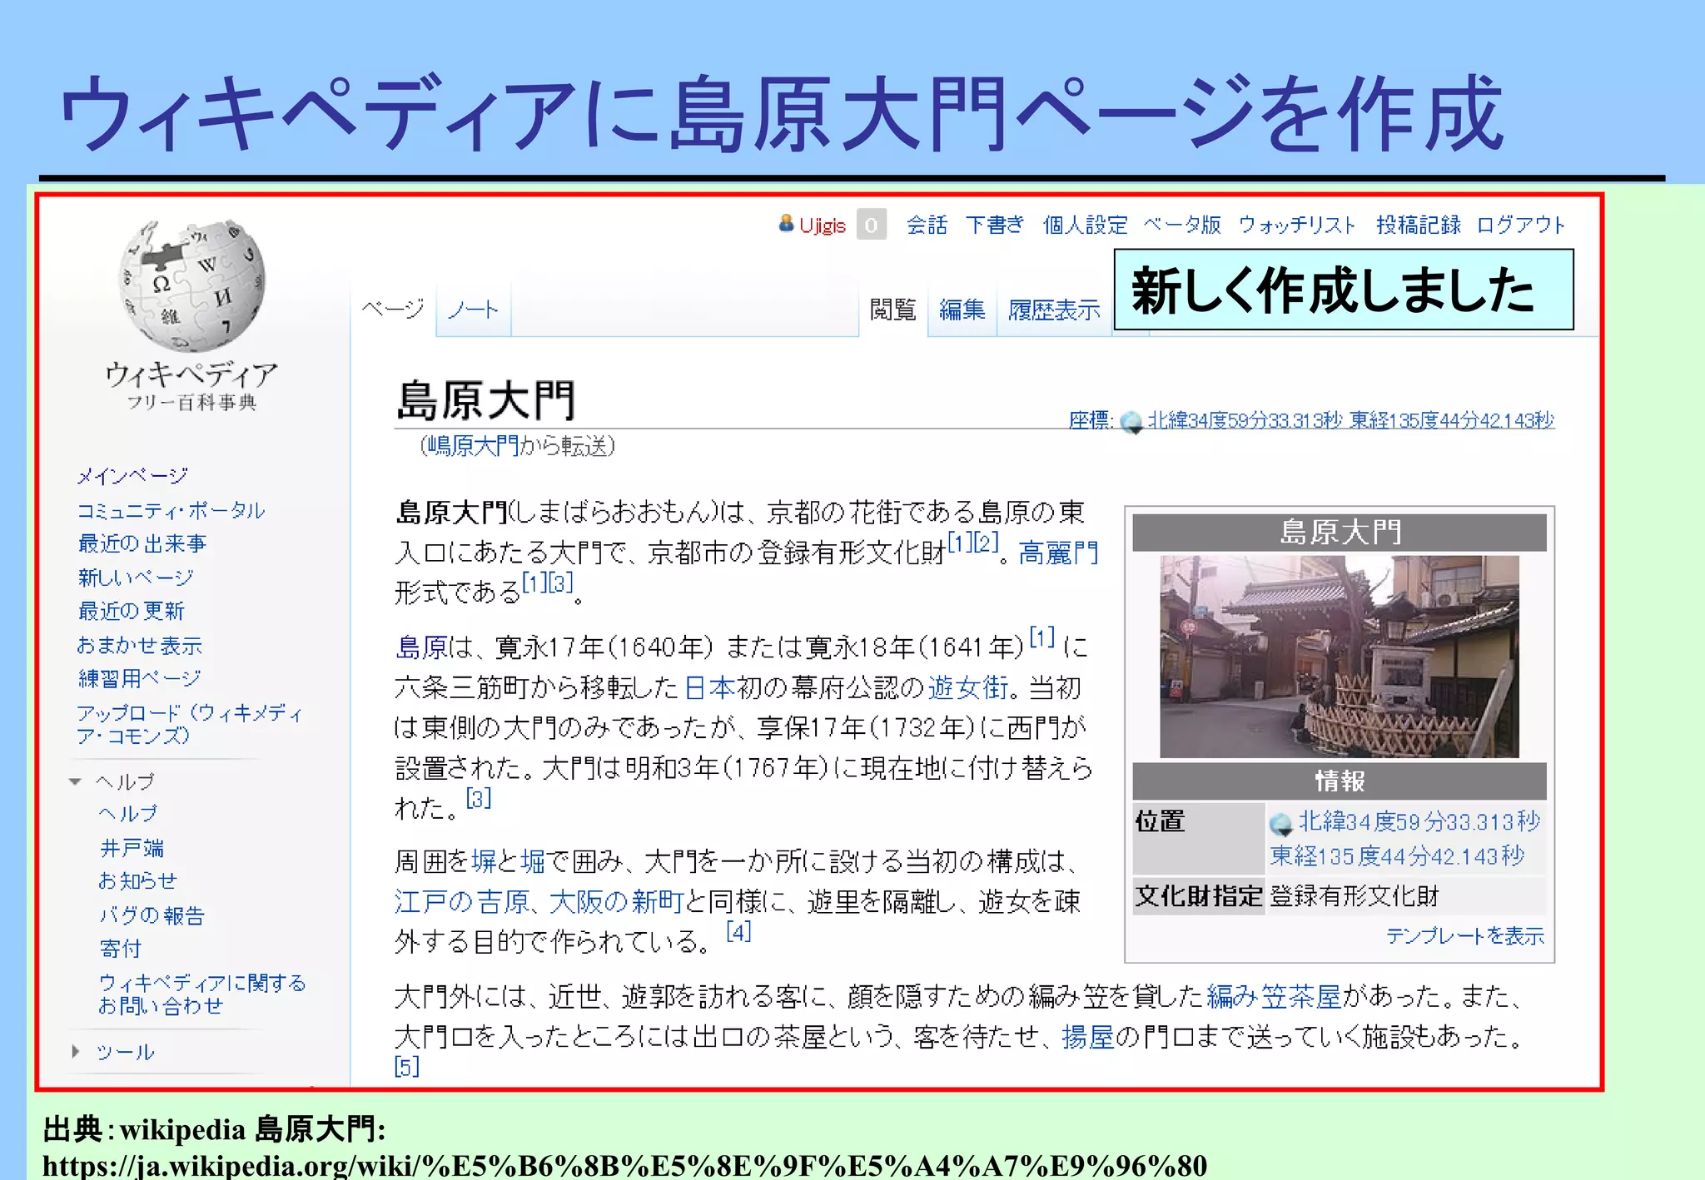Follow the 江戸の吉原 link

[461, 901]
